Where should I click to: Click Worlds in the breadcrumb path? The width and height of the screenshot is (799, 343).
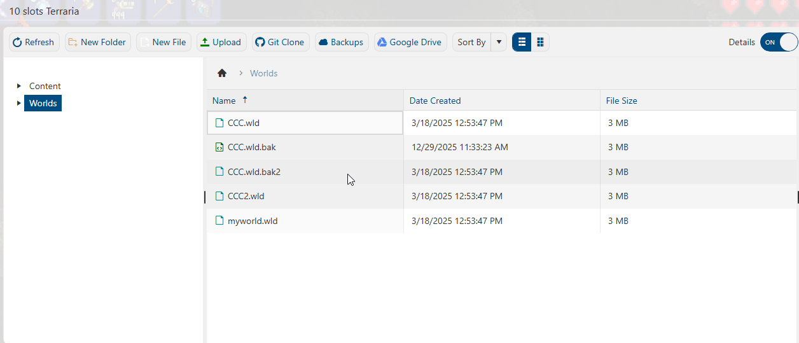[263, 73]
